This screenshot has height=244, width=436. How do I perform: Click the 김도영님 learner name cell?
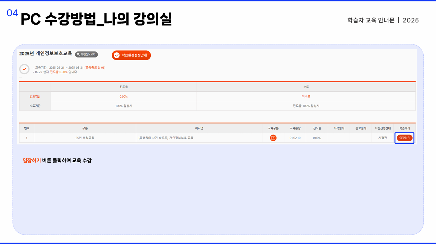click(x=35, y=97)
